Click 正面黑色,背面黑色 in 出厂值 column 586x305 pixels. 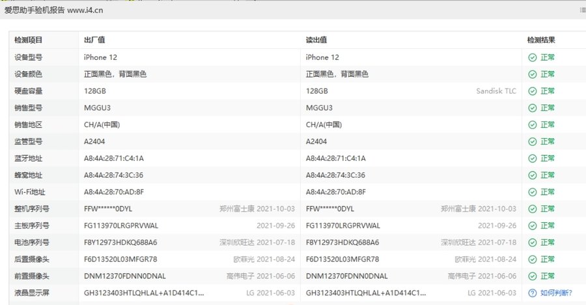115,74
